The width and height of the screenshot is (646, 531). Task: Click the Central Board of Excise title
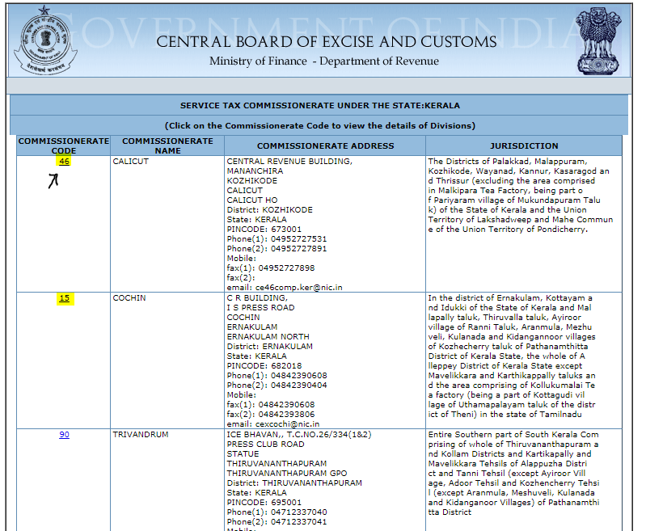click(327, 42)
